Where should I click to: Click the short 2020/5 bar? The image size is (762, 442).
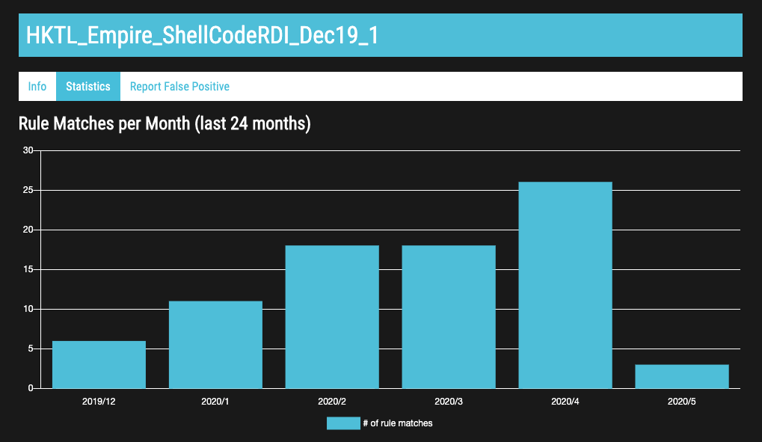pos(682,376)
